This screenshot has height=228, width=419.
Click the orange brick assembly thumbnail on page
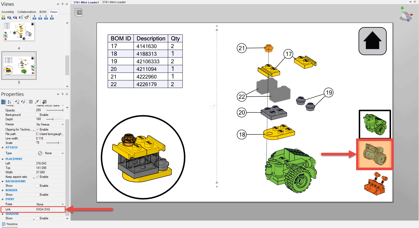click(375, 184)
